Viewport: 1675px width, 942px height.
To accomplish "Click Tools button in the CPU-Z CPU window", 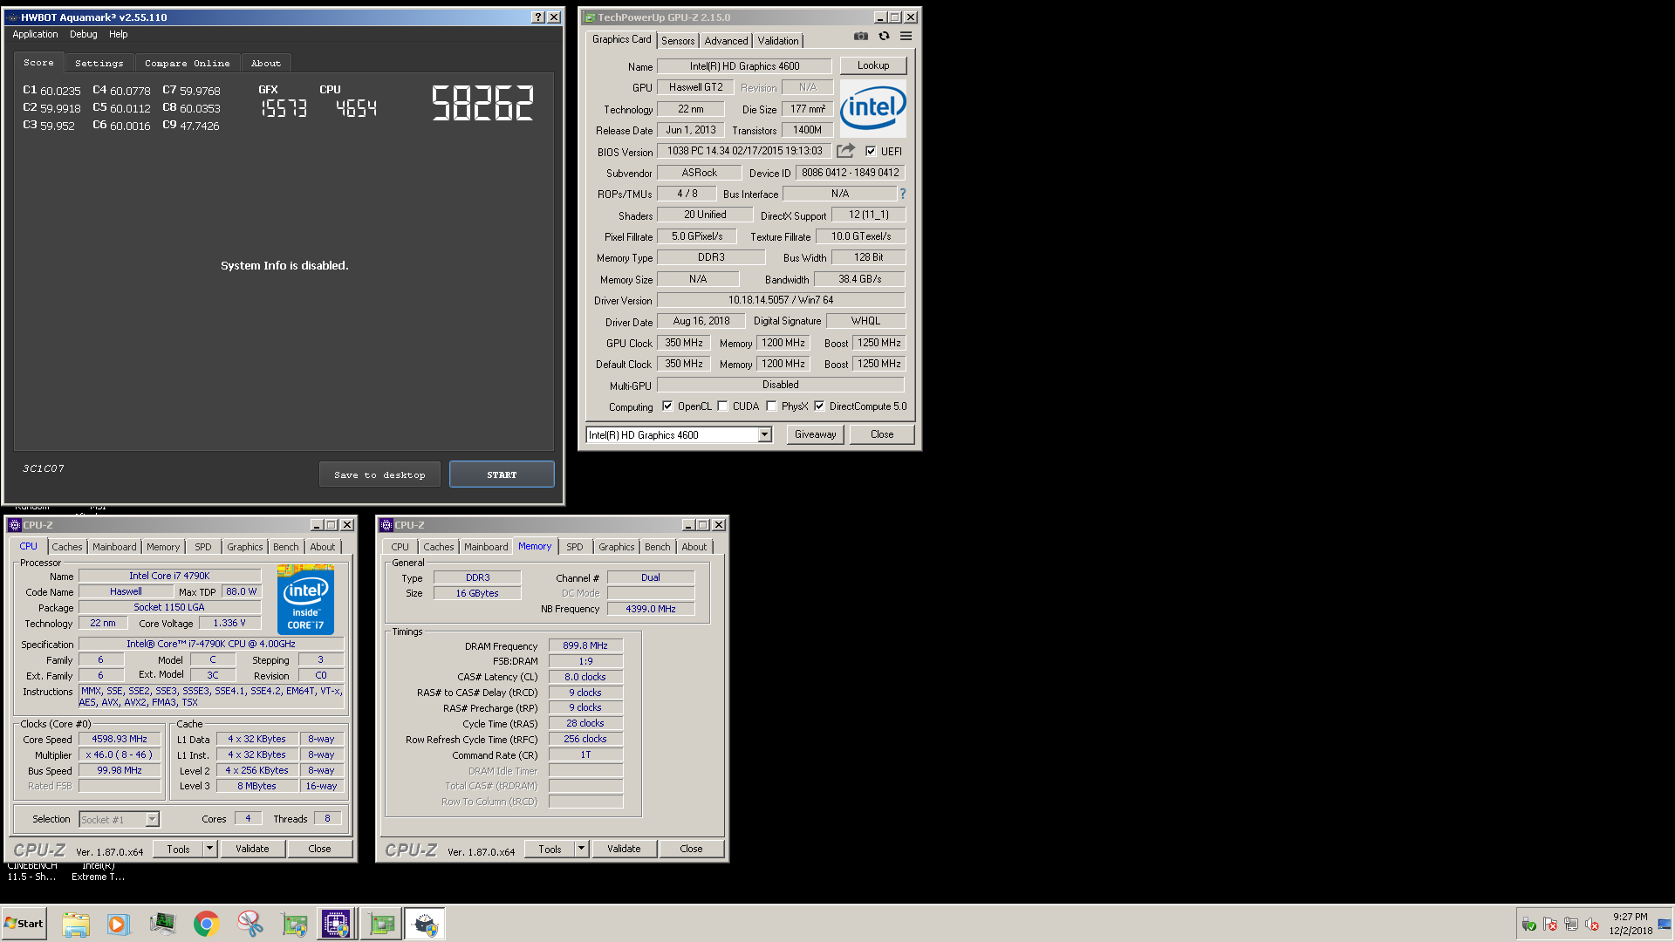I will [178, 849].
